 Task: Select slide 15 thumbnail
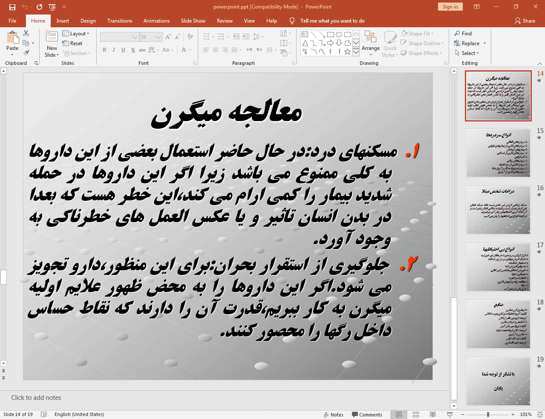coord(498,153)
